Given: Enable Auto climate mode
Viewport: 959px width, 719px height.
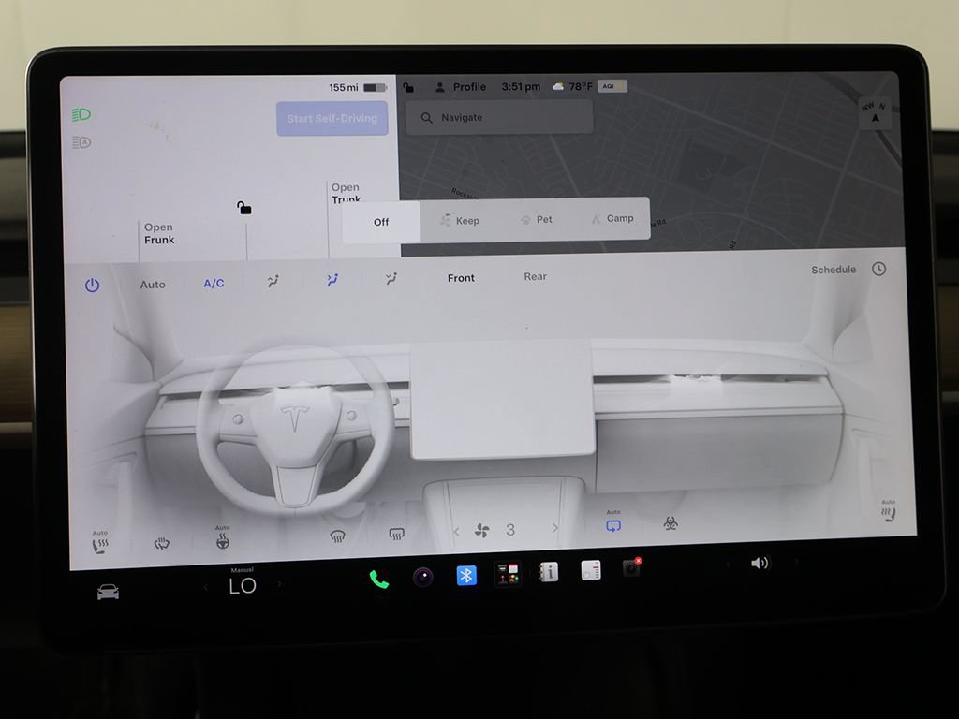Looking at the screenshot, I should coord(153,285).
